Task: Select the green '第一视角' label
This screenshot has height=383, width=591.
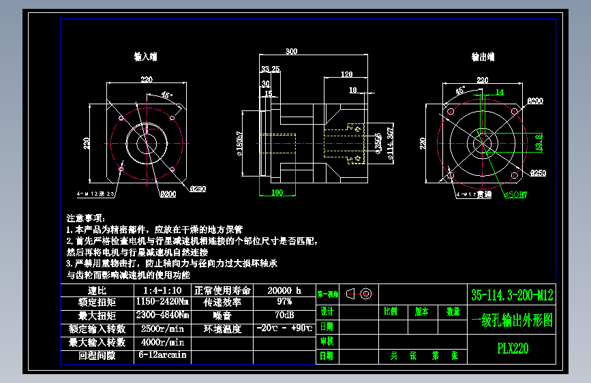Action: pyautogui.click(x=327, y=294)
